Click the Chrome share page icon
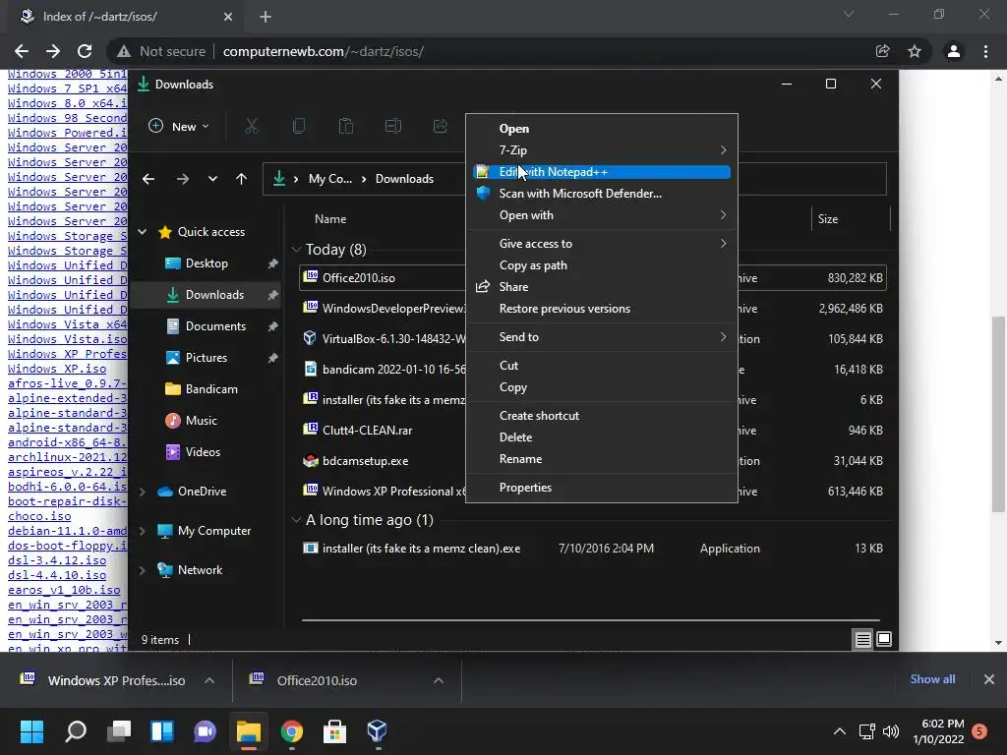The height and width of the screenshot is (755, 1007). coord(883,51)
